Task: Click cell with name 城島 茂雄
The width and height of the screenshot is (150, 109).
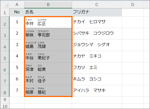Action: point(48,45)
